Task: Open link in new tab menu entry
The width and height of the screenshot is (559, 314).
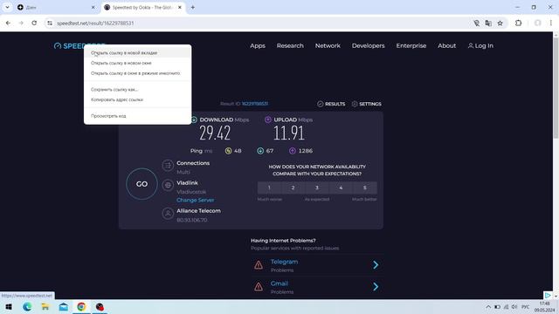Action: (x=137, y=52)
